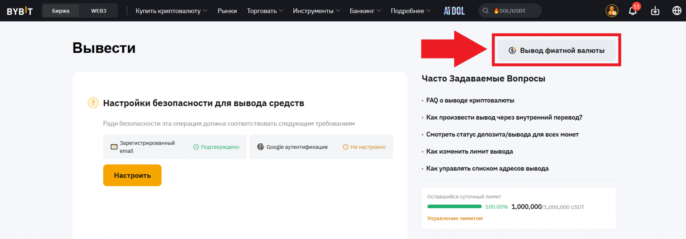The image size is (686, 239).
Task: Click the download app icon
Action: [x=655, y=11]
